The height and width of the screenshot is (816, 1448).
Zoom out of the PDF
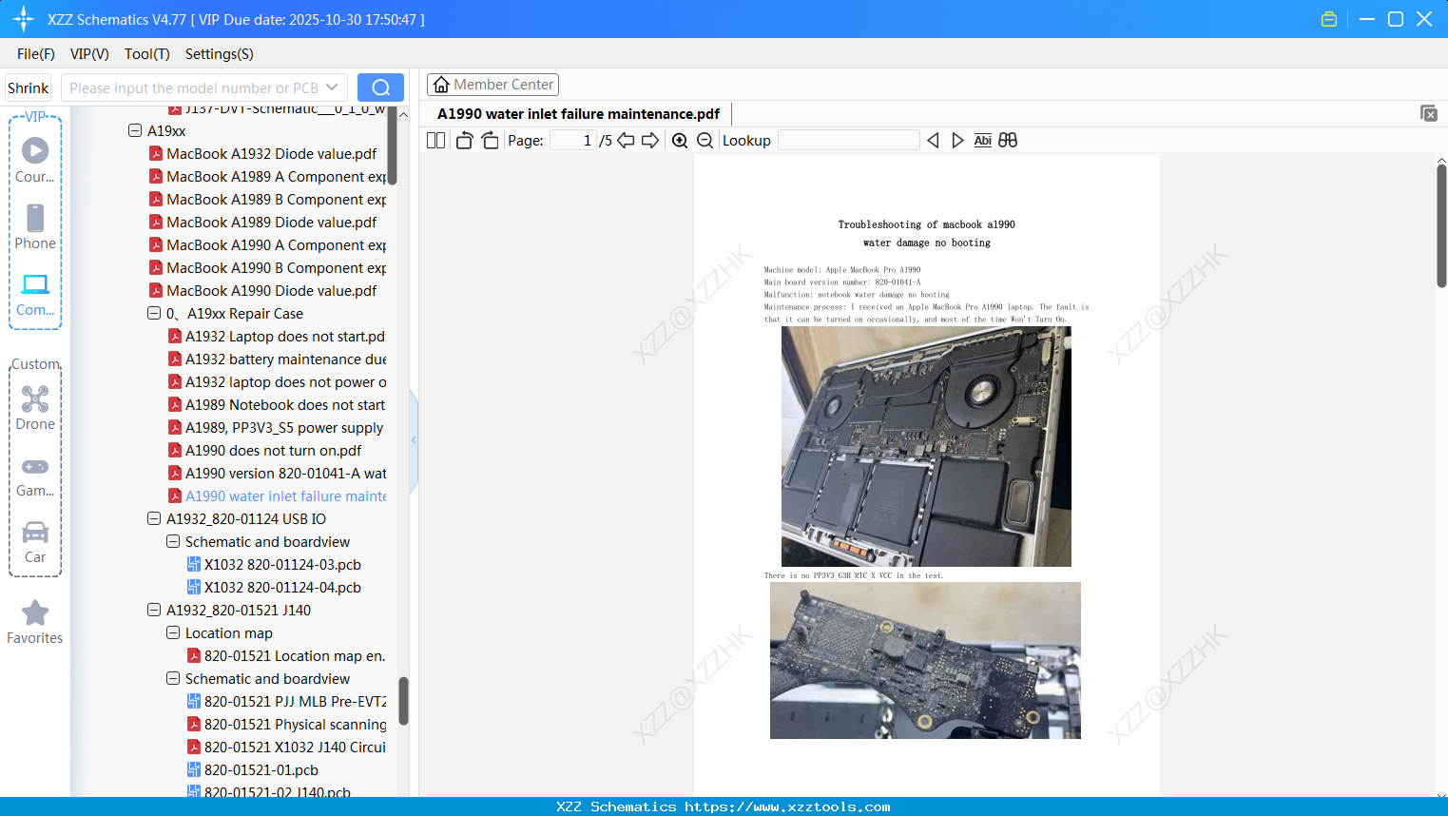pyautogui.click(x=705, y=141)
